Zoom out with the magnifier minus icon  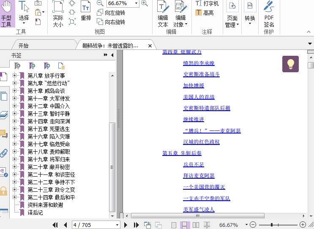click(x=100, y=3)
